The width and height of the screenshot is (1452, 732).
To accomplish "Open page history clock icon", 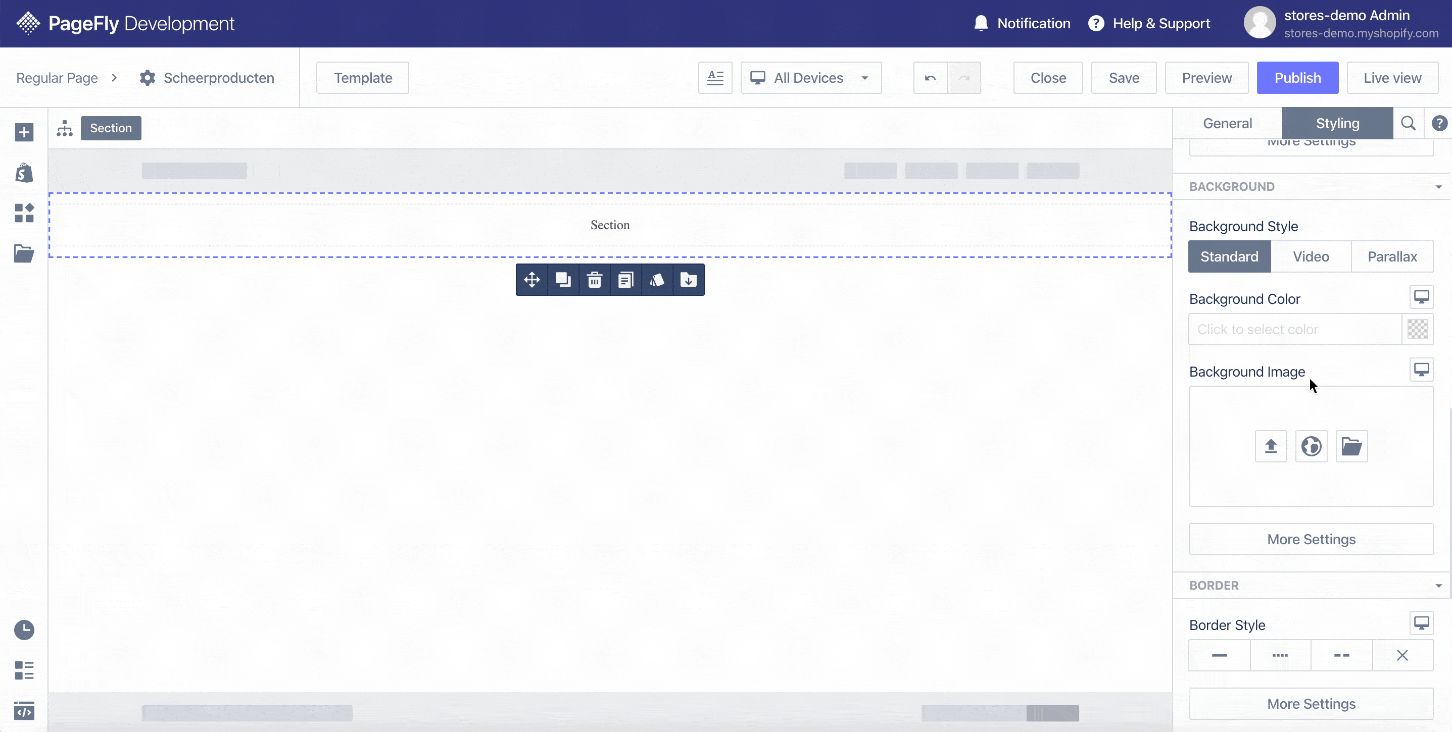I will (24, 630).
